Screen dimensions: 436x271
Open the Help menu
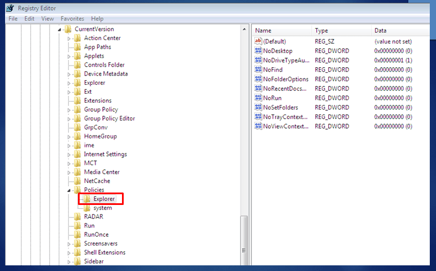97,19
